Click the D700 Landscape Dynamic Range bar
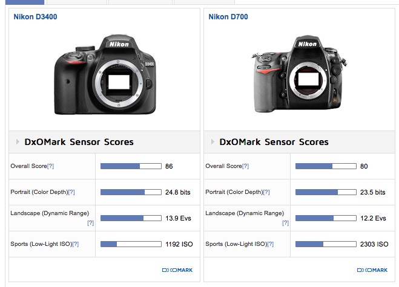This screenshot has width=399, height=287. click(326, 218)
